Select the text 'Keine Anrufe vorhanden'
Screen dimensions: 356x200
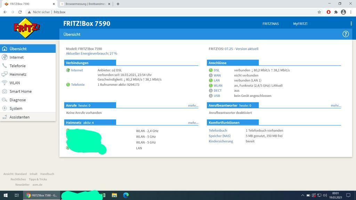click(x=84, y=113)
